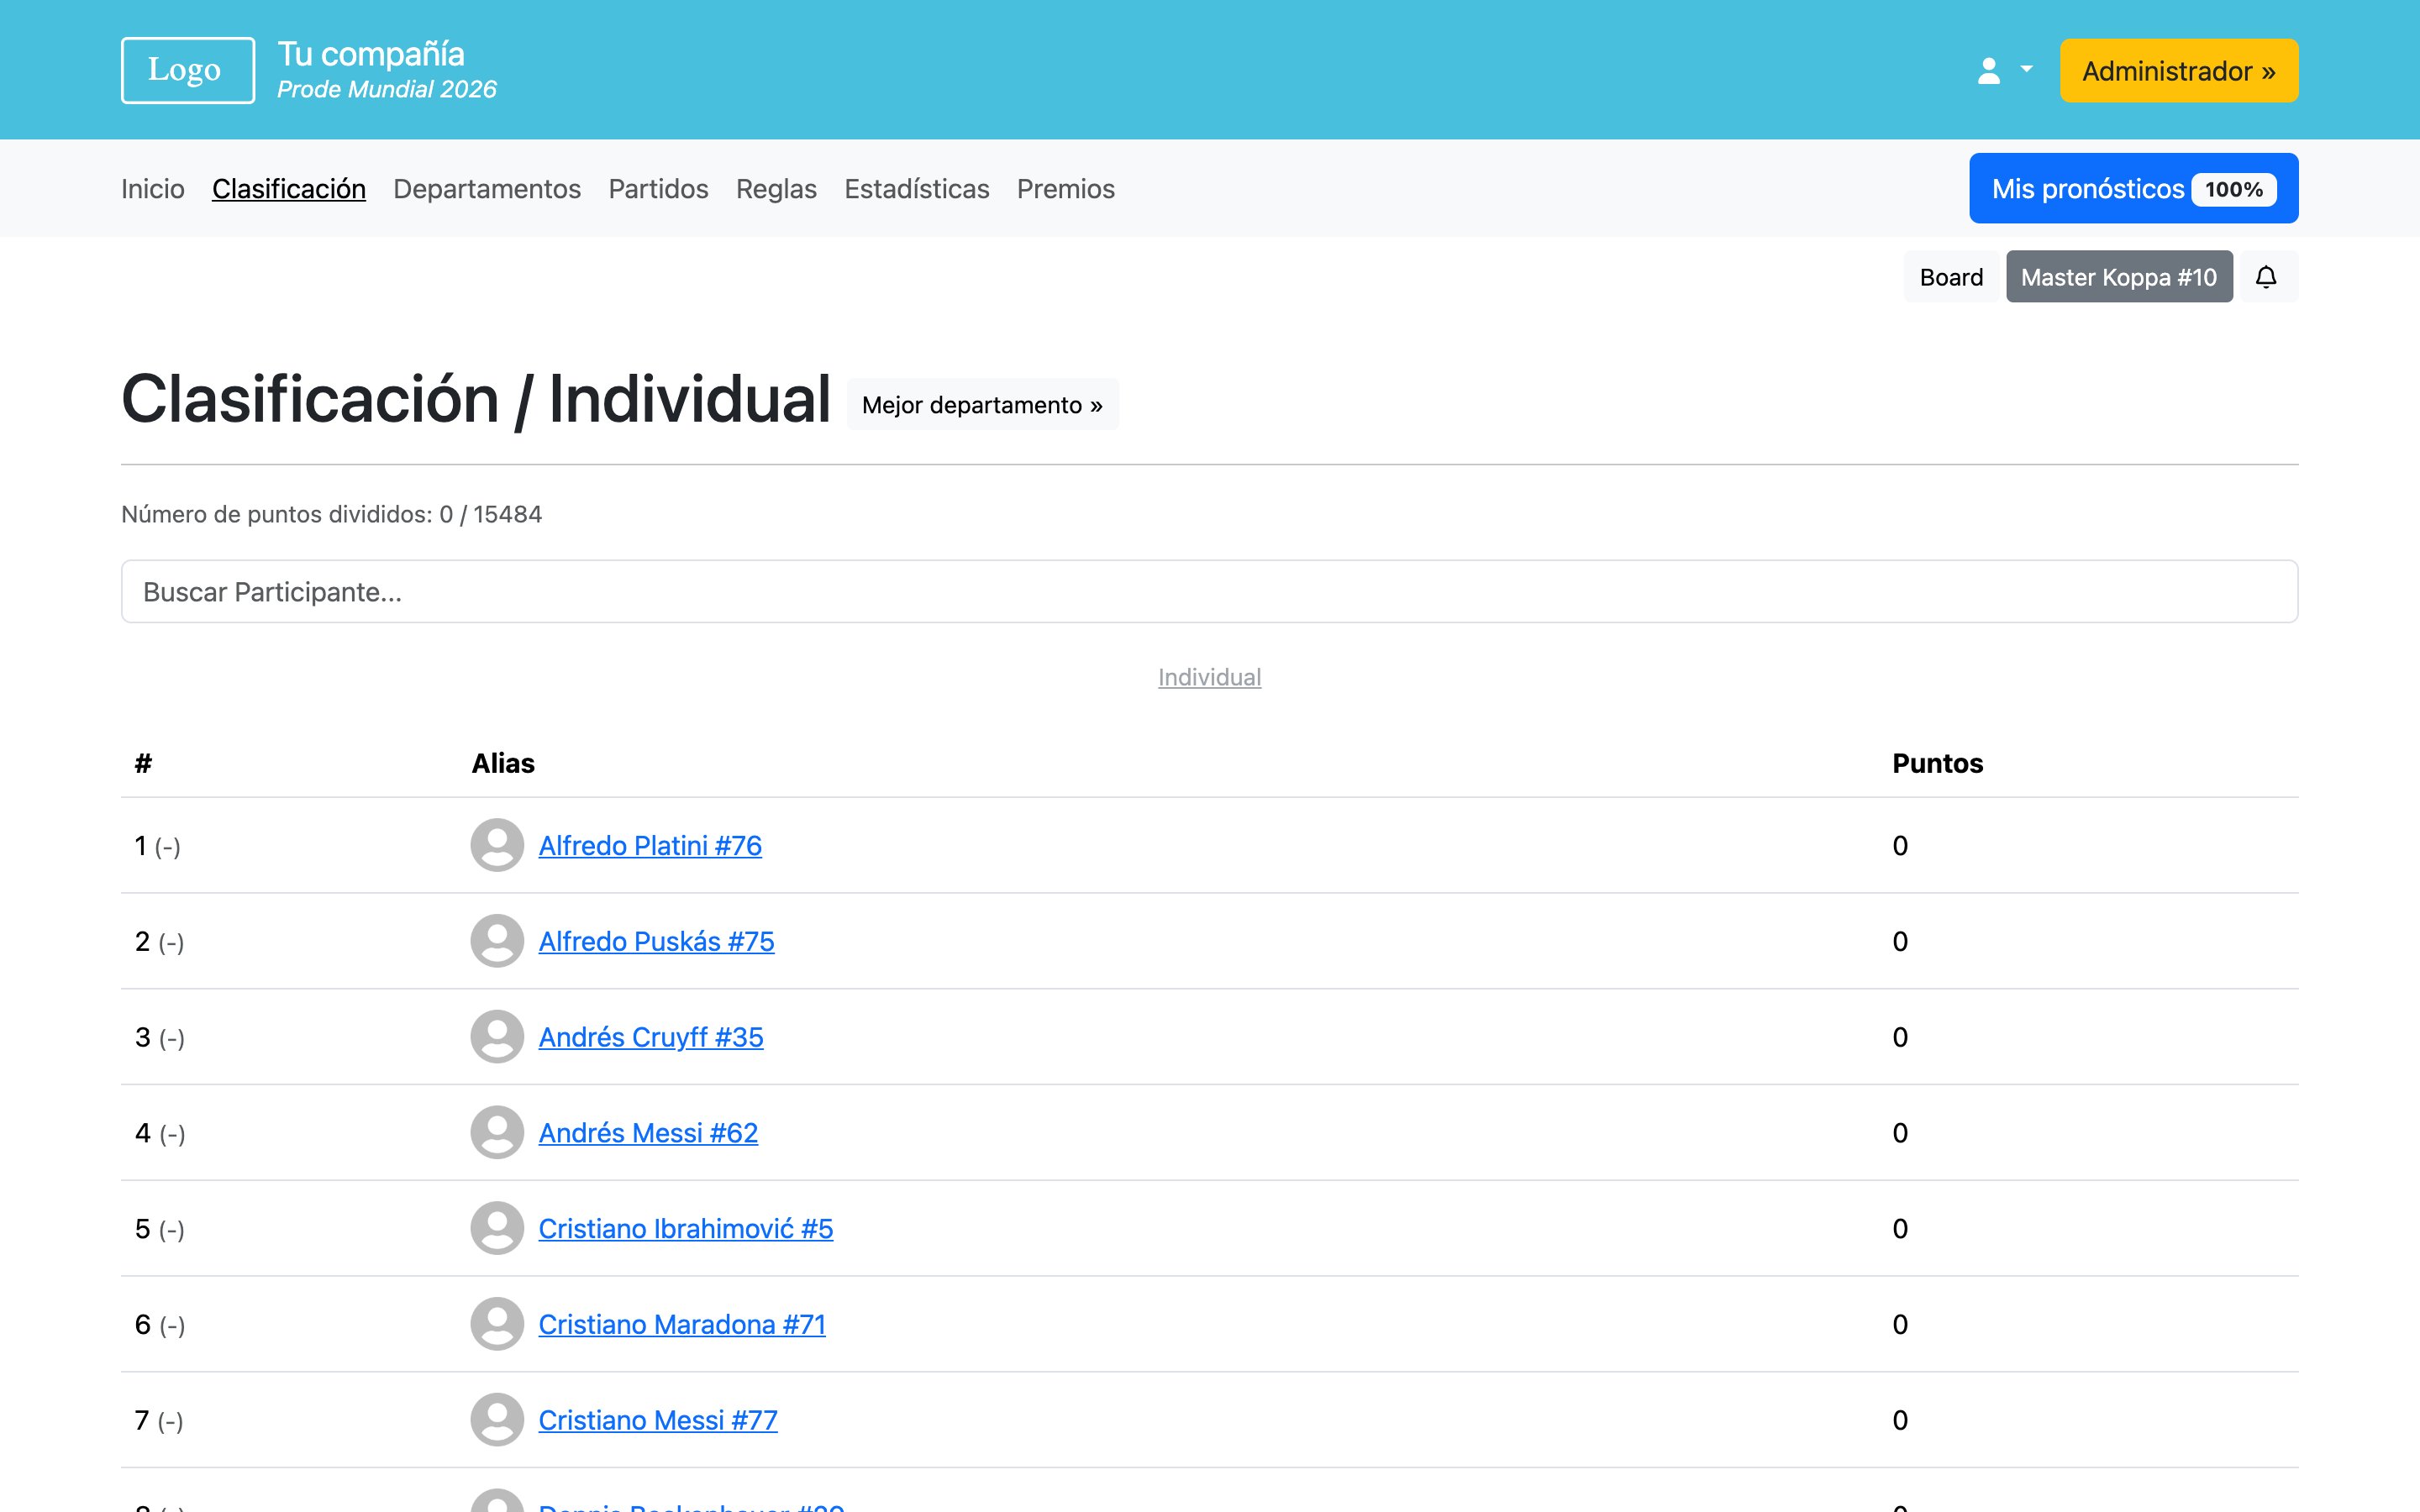This screenshot has width=2420, height=1512.
Task: Select the Individual tab link
Action: (x=1209, y=677)
